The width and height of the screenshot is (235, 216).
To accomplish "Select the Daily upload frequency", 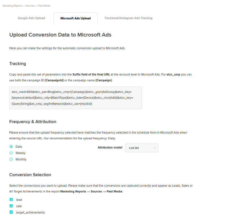I will coord(11,147).
